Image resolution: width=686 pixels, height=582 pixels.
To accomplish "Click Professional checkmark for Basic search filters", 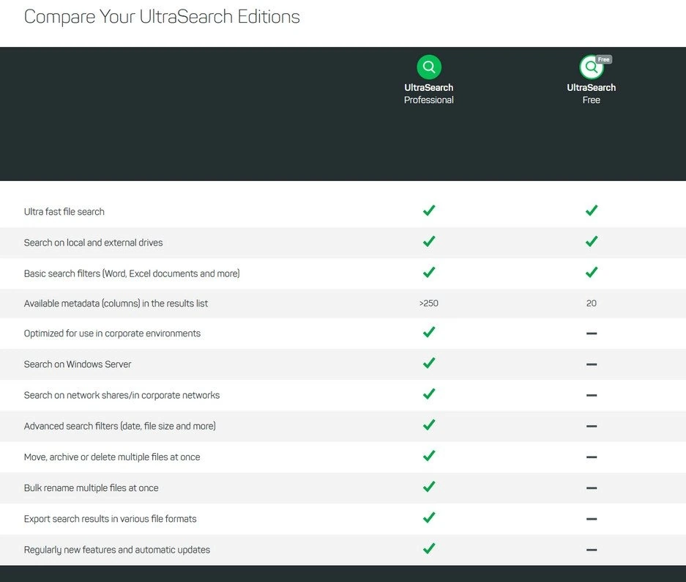I will coord(429,273).
